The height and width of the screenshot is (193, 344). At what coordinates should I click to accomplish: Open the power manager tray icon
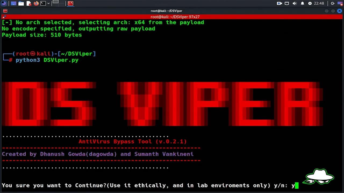[x=310, y=3]
